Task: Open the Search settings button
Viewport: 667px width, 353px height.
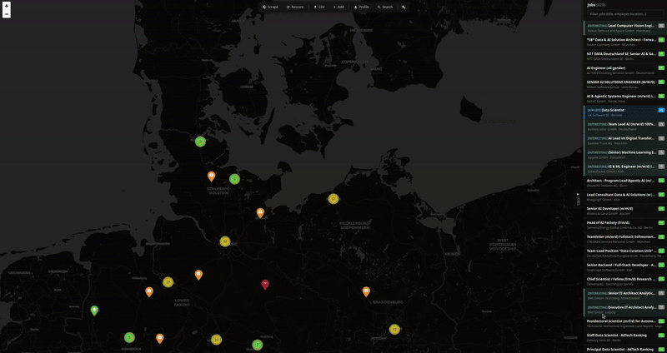Action: pyautogui.click(x=385, y=7)
